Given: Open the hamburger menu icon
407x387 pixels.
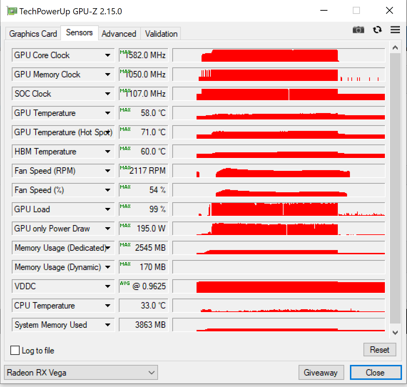Looking at the screenshot, I should (x=395, y=30).
